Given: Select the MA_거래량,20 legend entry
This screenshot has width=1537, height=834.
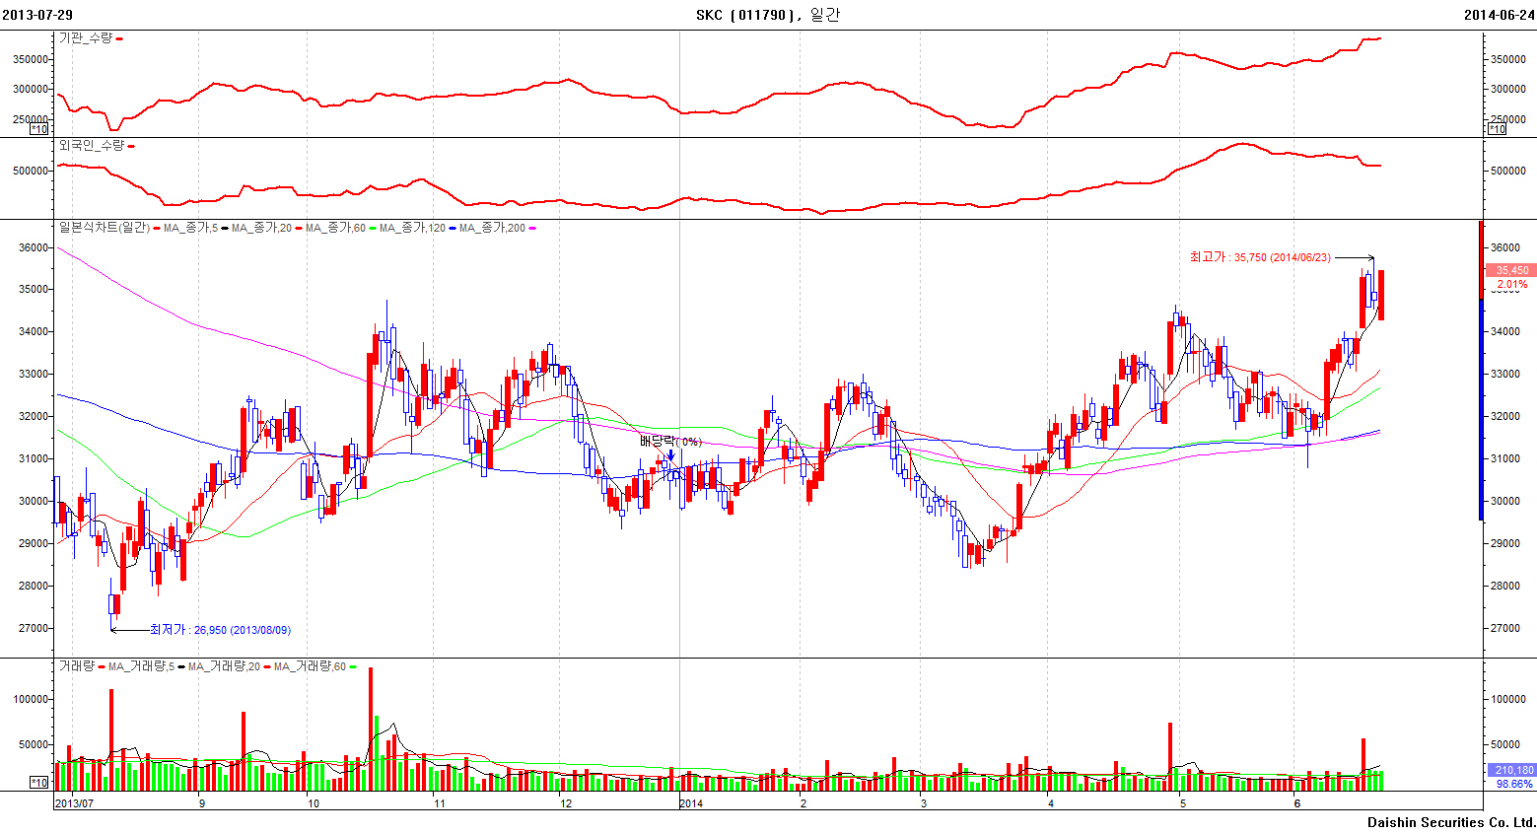Looking at the screenshot, I should coord(224,666).
